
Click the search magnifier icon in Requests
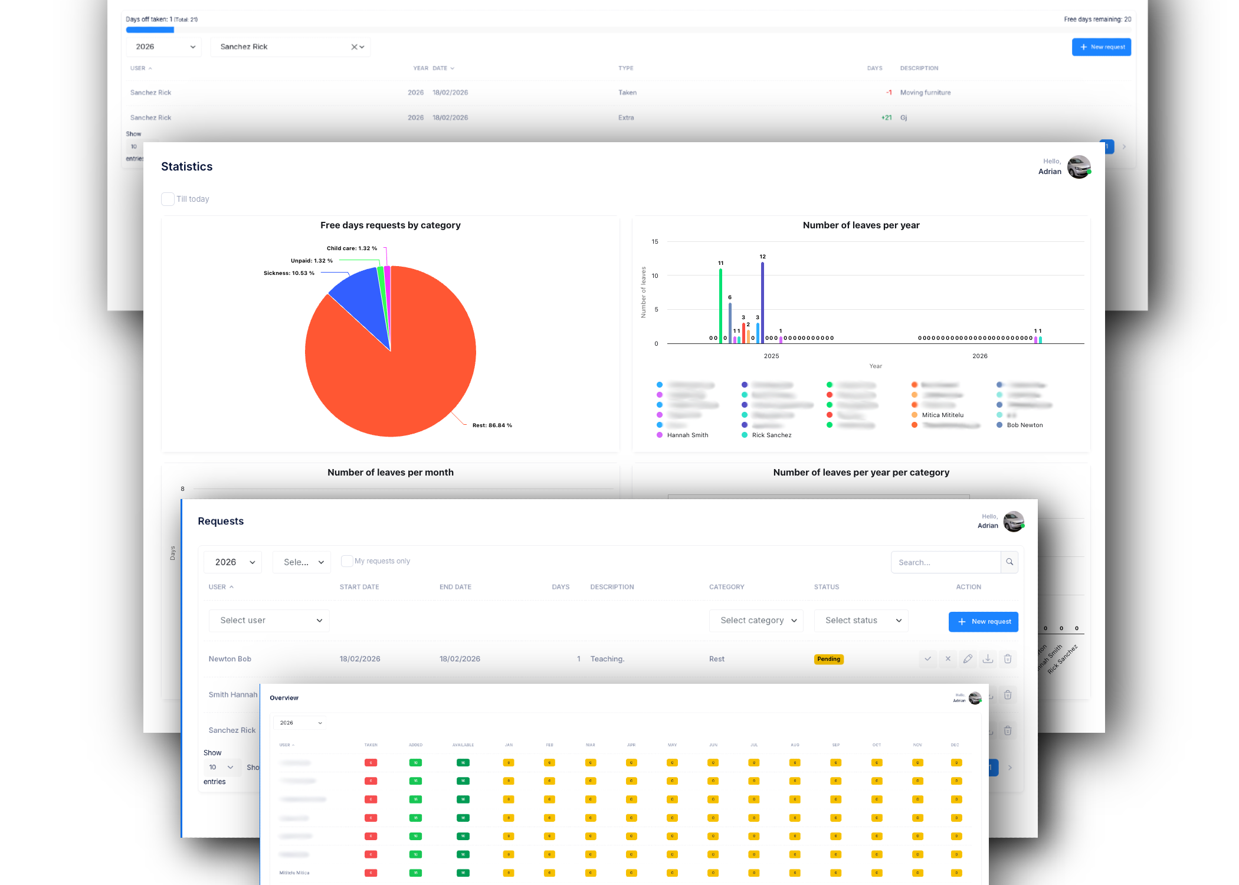[1009, 562]
